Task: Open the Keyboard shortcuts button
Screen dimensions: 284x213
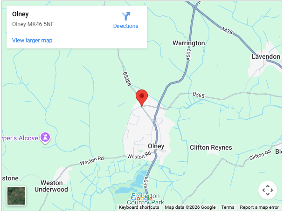Action: [x=139, y=207]
